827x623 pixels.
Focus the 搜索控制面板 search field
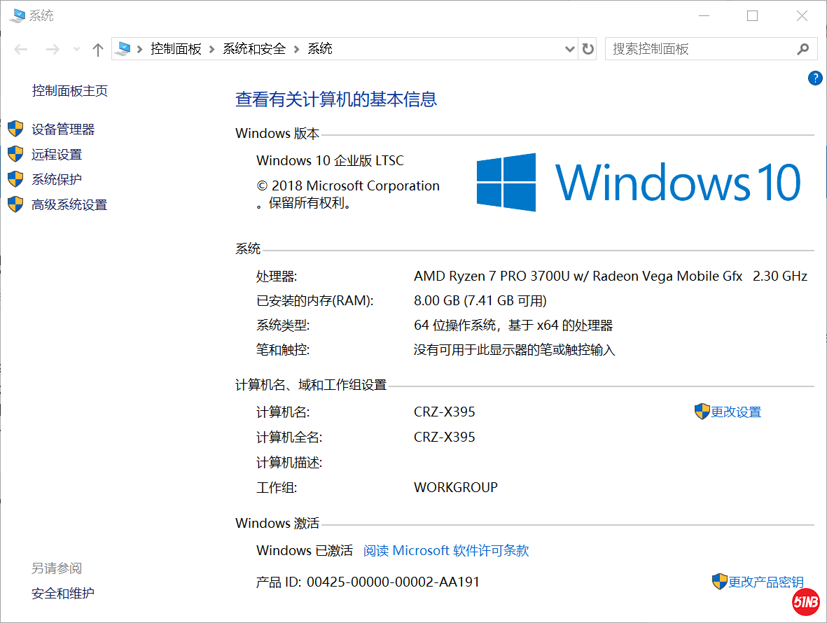pyautogui.click(x=700, y=49)
